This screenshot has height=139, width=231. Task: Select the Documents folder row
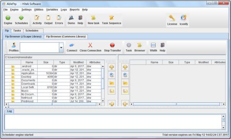(x=53, y=80)
